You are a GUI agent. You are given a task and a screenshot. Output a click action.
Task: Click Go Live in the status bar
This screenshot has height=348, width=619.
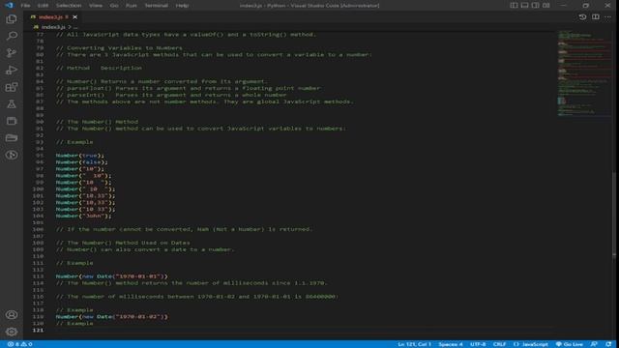569,344
